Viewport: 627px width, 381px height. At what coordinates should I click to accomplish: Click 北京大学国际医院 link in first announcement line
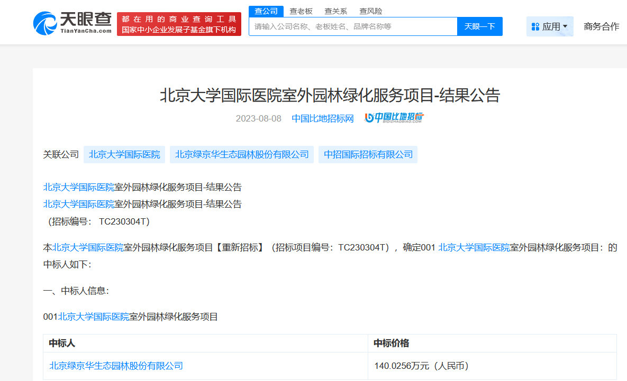pyautogui.click(x=79, y=187)
